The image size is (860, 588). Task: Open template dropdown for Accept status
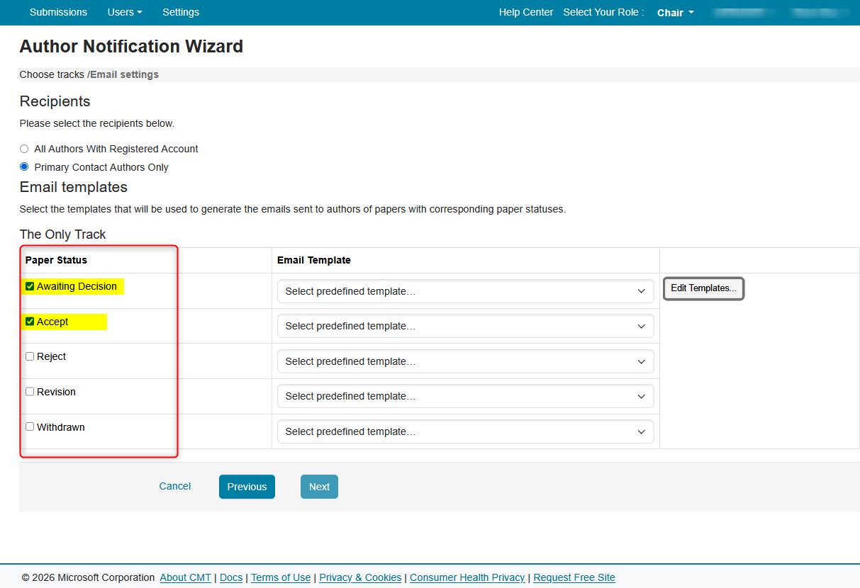[x=465, y=326]
